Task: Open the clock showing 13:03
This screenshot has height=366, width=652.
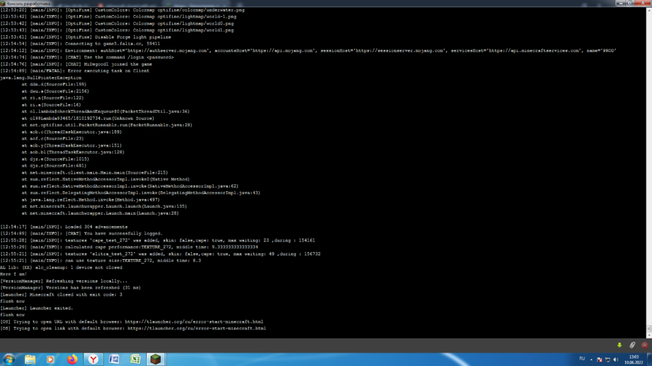Action: pos(634,359)
